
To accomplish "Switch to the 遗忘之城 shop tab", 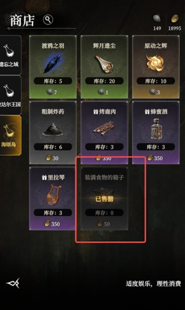I will click(x=10, y=55).
